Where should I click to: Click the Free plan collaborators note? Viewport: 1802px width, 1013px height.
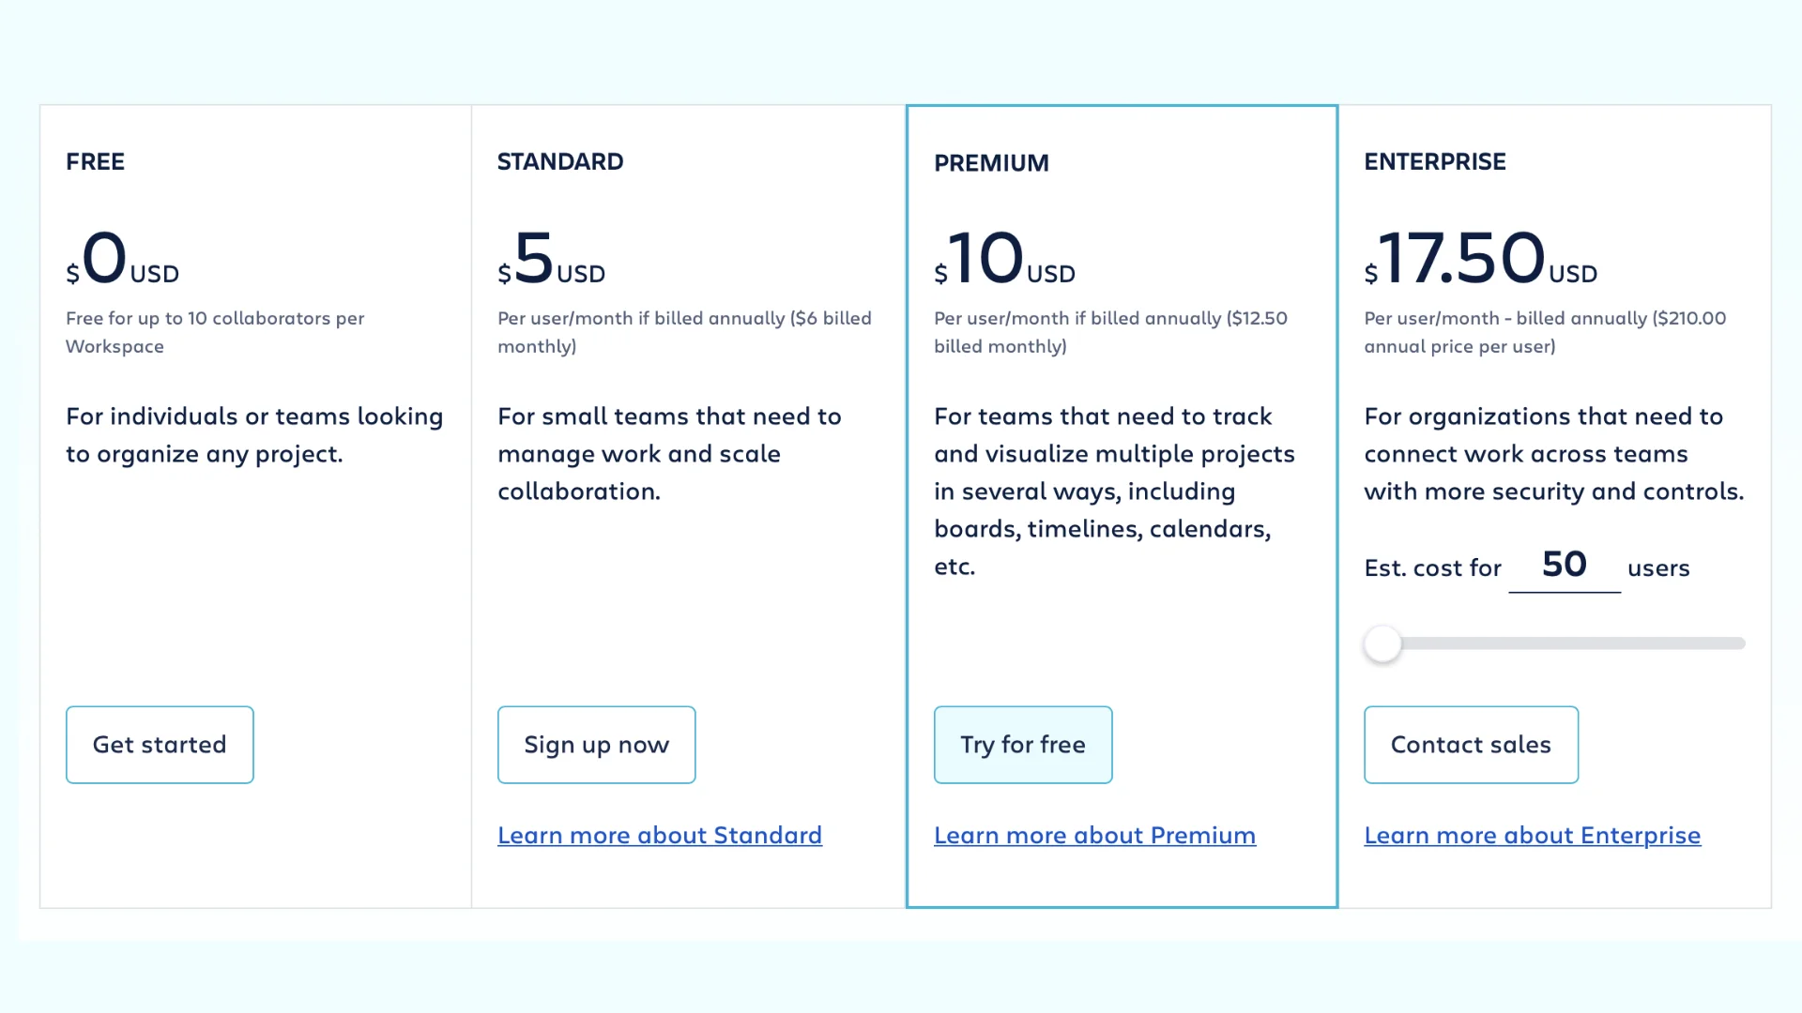(x=215, y=332)
